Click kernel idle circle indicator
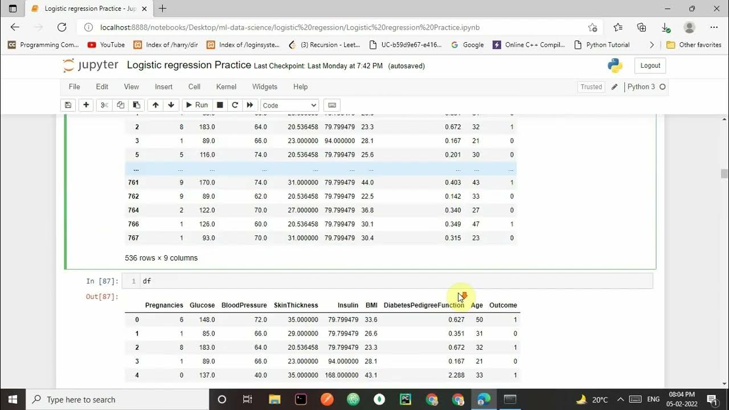 tap(662, 87)
